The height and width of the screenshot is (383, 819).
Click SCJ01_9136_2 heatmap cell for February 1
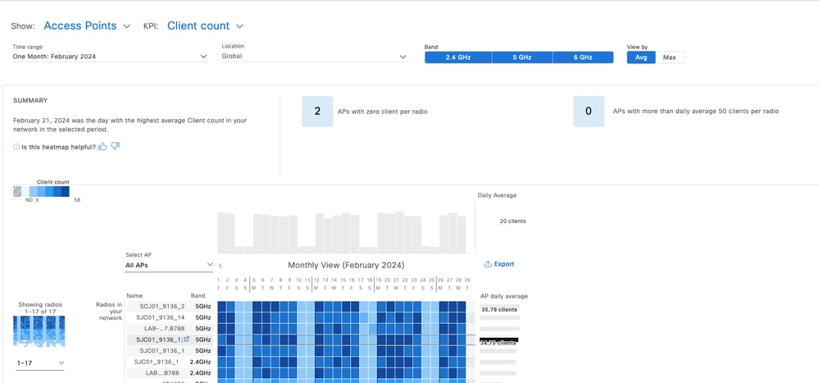tap(222, 306)
